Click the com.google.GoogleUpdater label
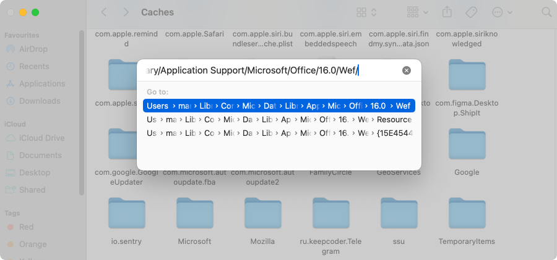Viewport: 557px width, 260px height. click(x=126, y=177)
